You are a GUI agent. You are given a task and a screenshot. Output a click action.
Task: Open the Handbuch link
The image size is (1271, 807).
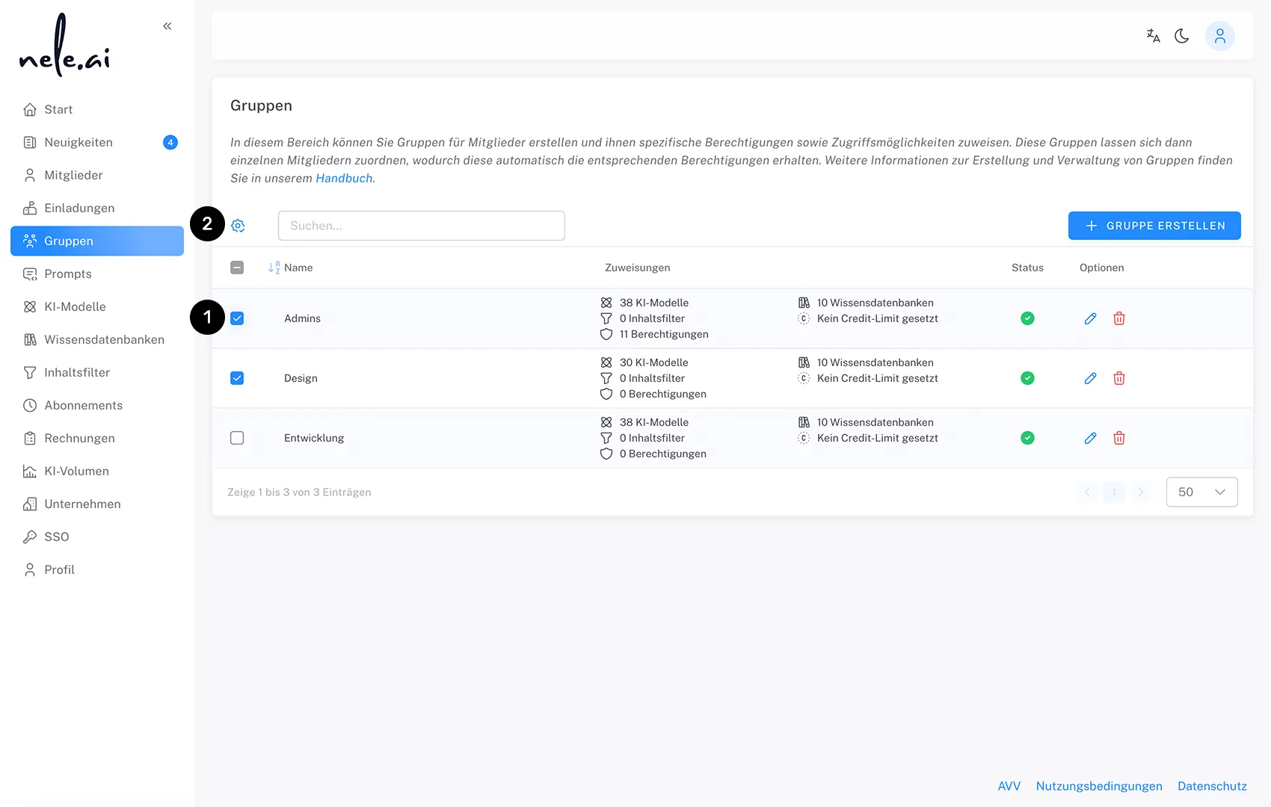click(344, 178)
